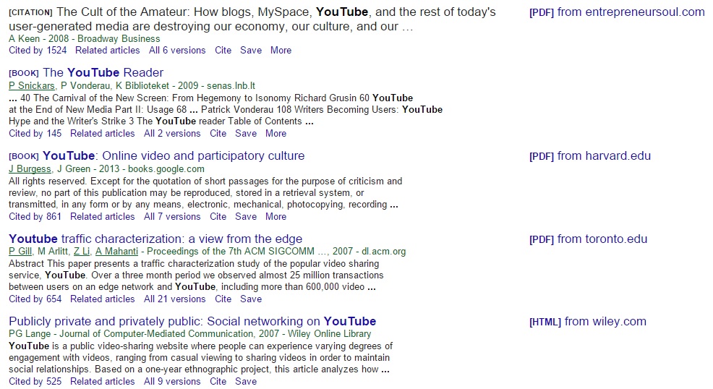This screenshot has height=389, width=713.
Task: Open HTML from wiley.com
Action: coord(587,322)
